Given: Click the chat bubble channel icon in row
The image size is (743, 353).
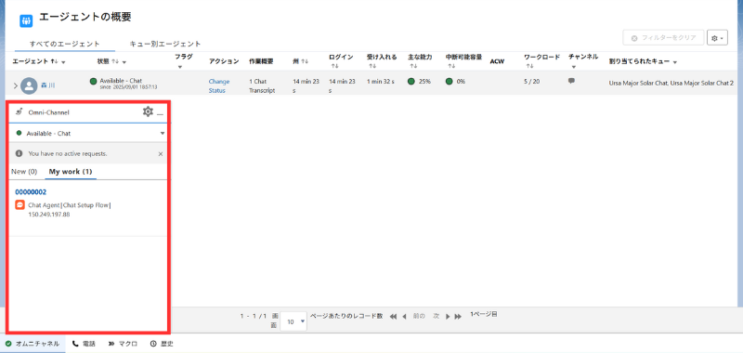Looking at the screenshot, I should pos(571,81).
